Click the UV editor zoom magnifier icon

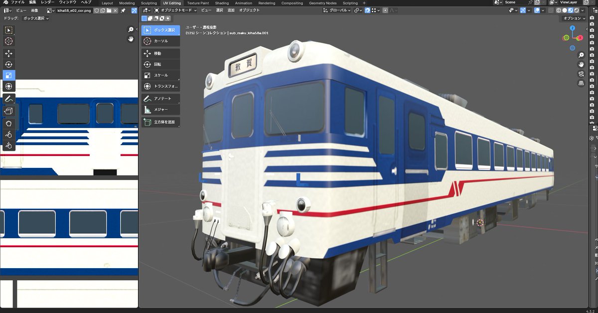click(x=131, y=30)
